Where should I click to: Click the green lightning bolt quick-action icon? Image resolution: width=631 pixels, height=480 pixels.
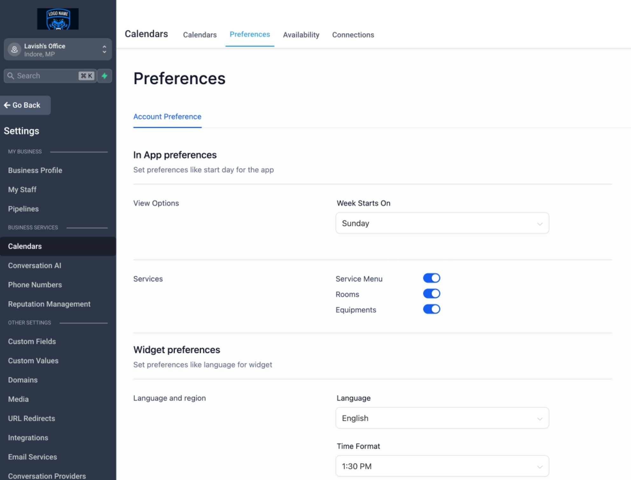[x=104, y=76]
